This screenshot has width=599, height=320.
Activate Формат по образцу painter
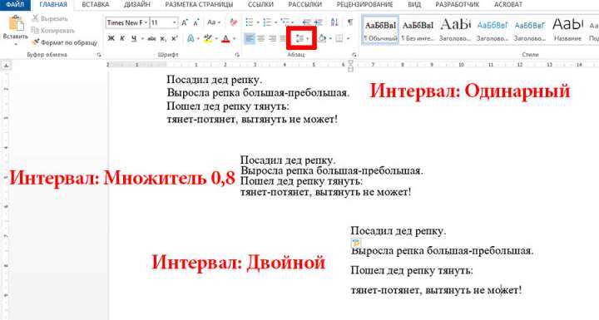64,42
